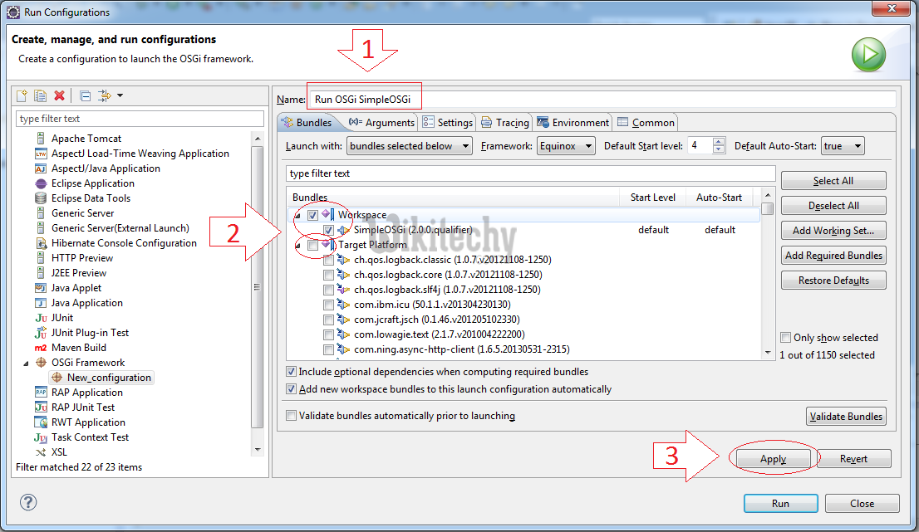Click the green Run icon in header
919x532 pixels.
pyautogui.click(x=867, y=55)
